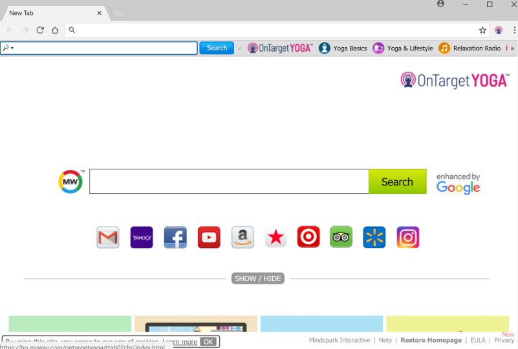Open the Mindspark Interactive footer link
The width and height of the screenshot is (518, 349).
[x=340, y=340]
